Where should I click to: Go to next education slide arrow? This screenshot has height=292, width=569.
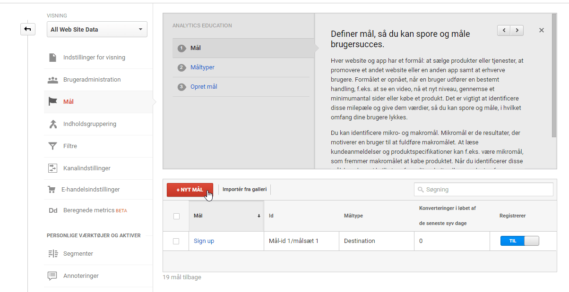click(x=517, y=30)
